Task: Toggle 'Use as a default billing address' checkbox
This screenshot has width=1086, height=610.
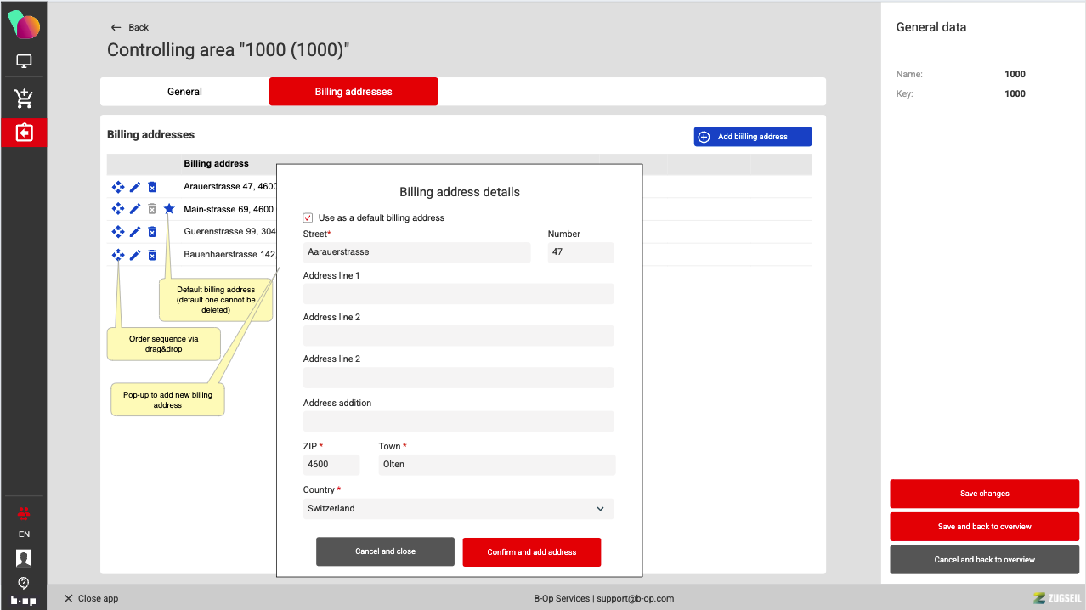Action: pos(308,218)
